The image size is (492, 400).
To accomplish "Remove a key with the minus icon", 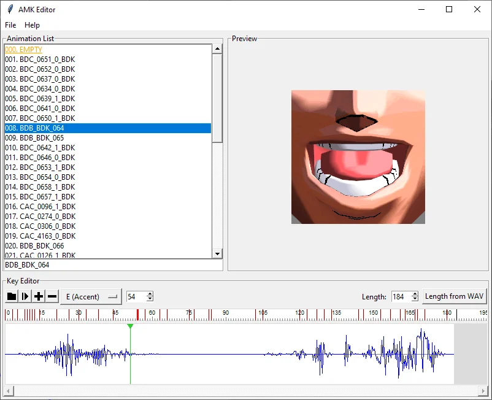I will [52, 296].
